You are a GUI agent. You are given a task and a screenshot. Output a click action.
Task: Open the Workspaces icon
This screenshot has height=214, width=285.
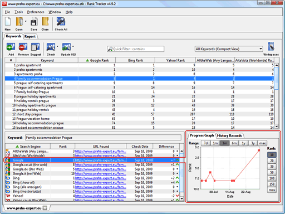pos(271,46)
